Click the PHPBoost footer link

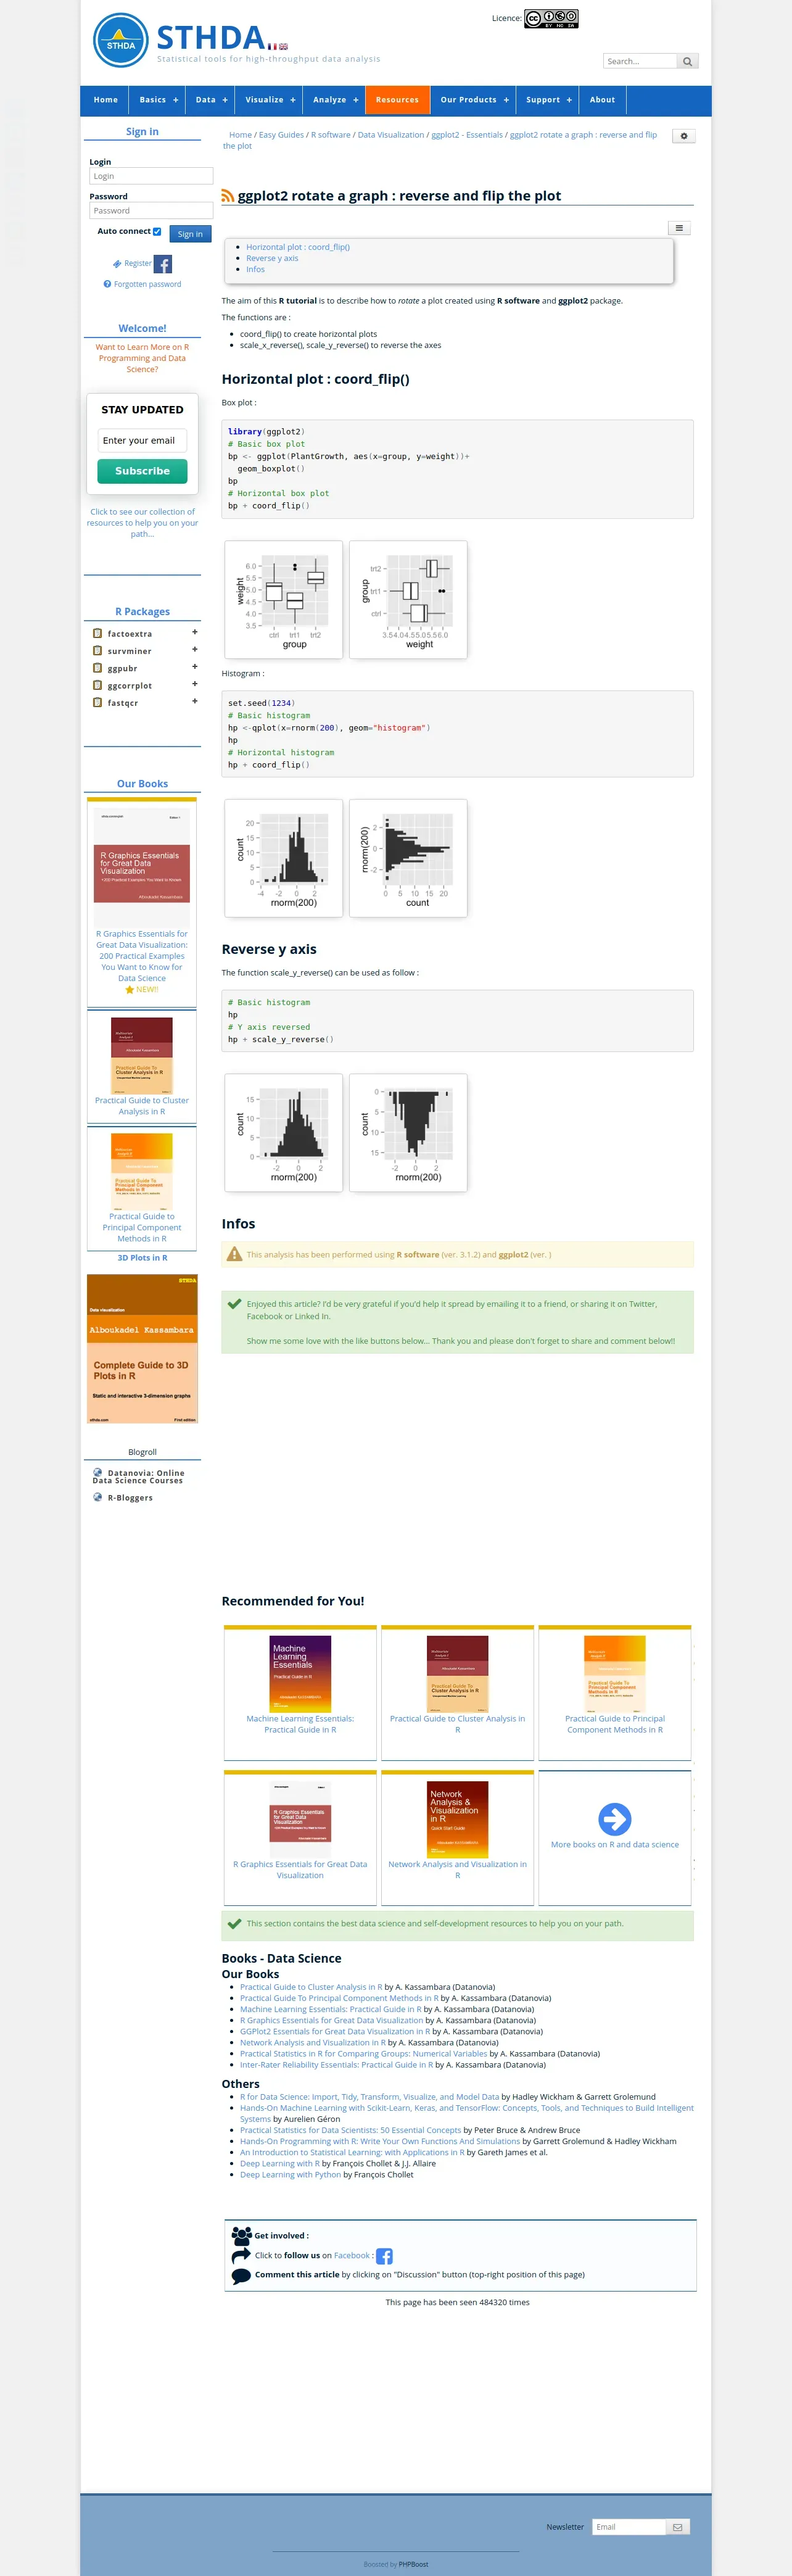tap(413, 2564)
